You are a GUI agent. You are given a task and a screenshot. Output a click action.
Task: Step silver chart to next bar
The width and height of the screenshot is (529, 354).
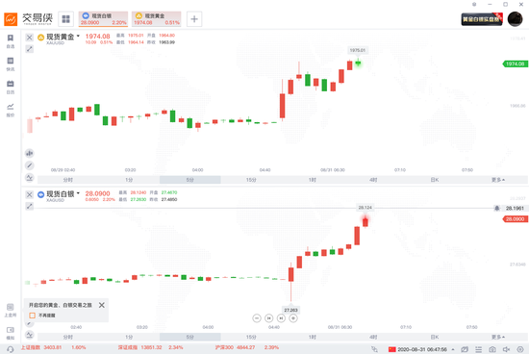pos(281,318)
